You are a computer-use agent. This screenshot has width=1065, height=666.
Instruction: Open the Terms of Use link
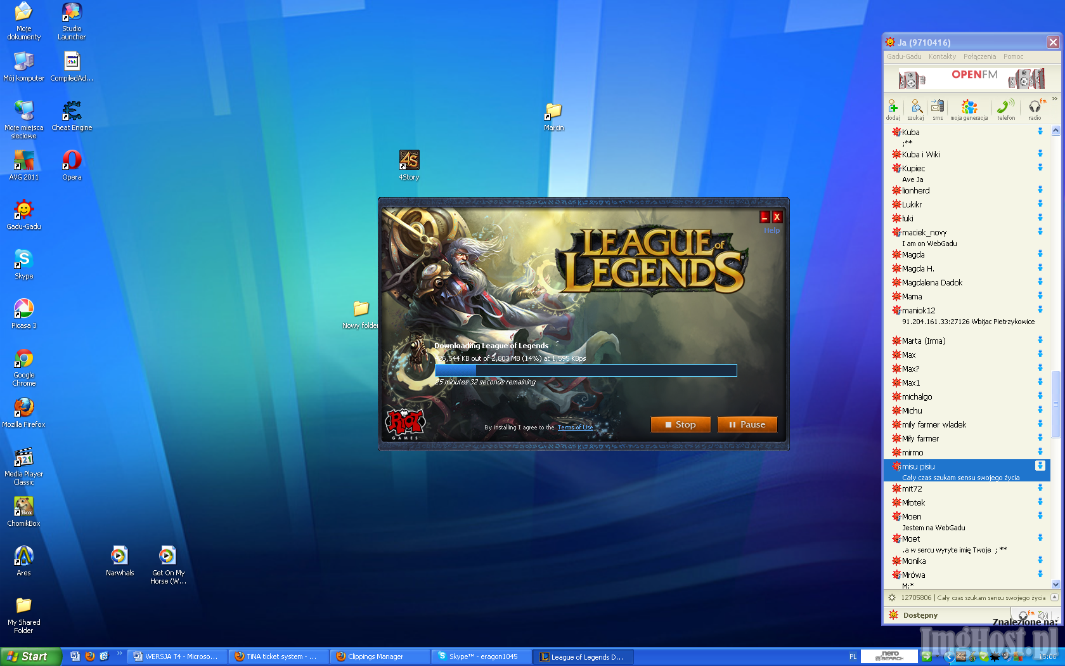[x=575, y=428]
